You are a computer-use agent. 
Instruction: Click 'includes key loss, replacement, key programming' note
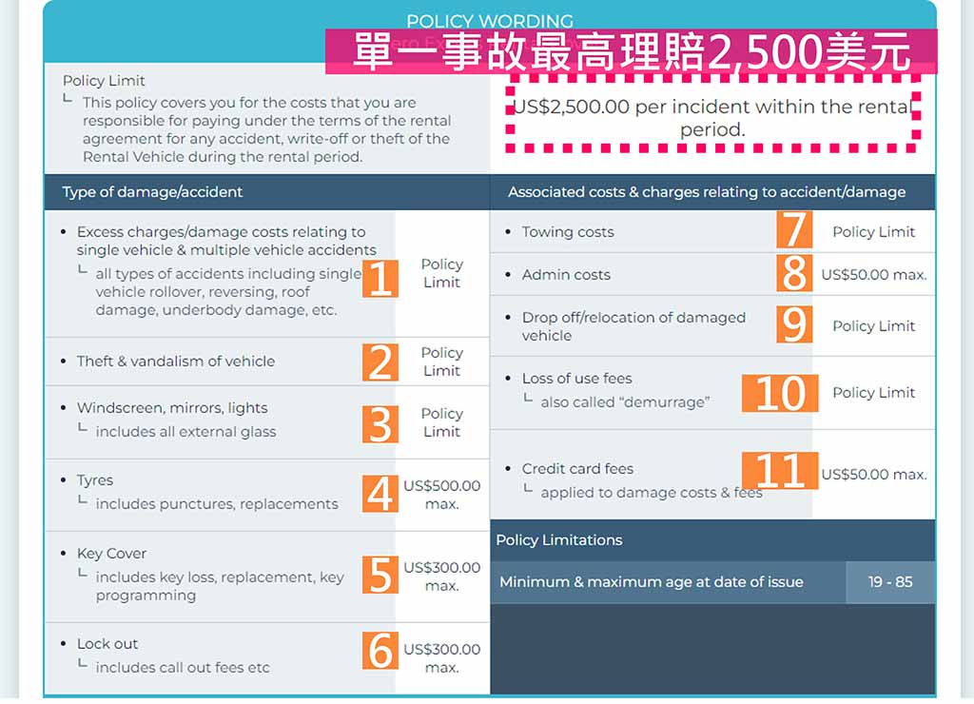(220, 586)
